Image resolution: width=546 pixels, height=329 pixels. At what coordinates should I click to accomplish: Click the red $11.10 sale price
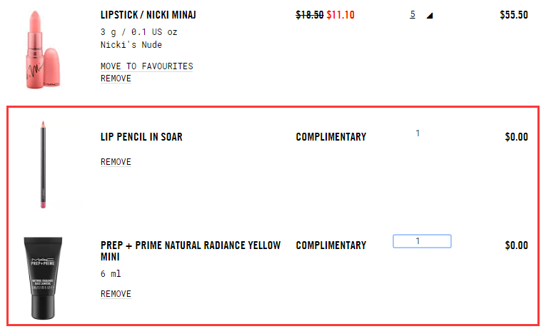[x=340, y=14]
